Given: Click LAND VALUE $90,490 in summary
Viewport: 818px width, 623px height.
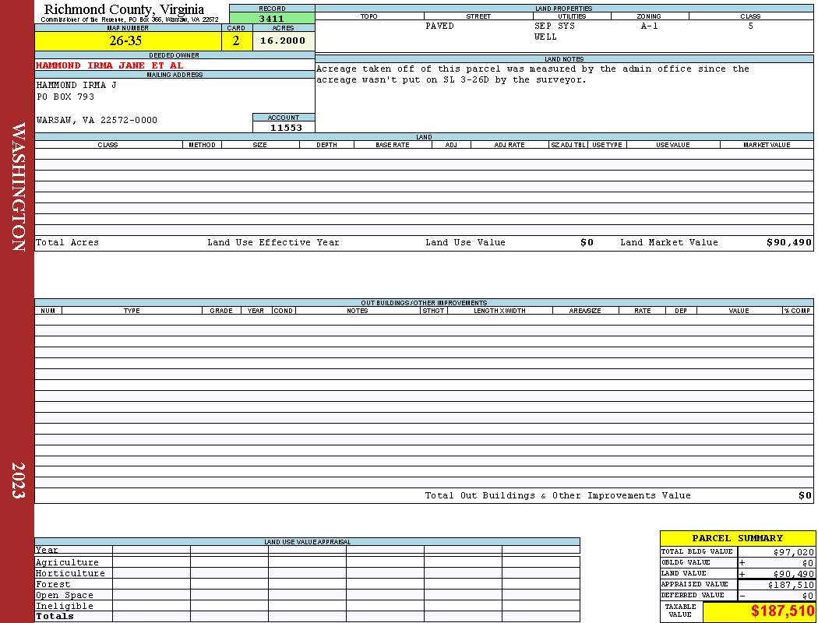Looking at the screenshot, I should coord(794,574).
